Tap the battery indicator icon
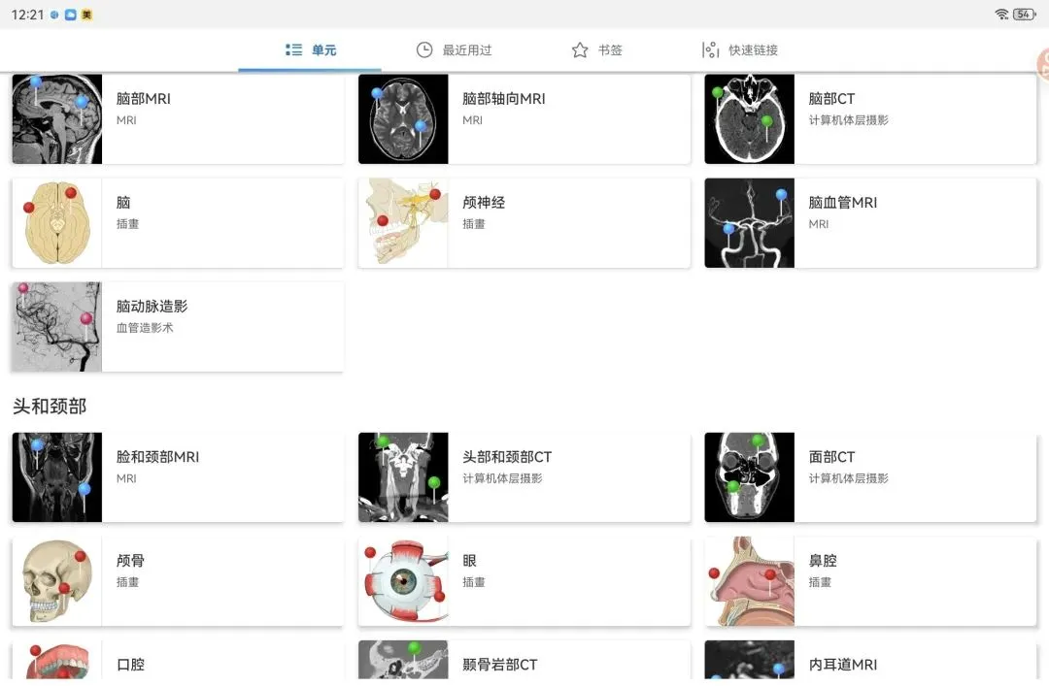Screen dimensions: 1049x686 pos(1025,14)
